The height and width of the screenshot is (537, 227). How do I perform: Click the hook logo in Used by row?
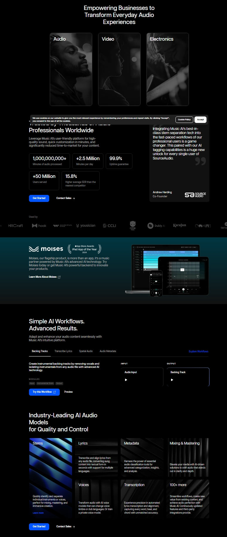tap(39, 226)
